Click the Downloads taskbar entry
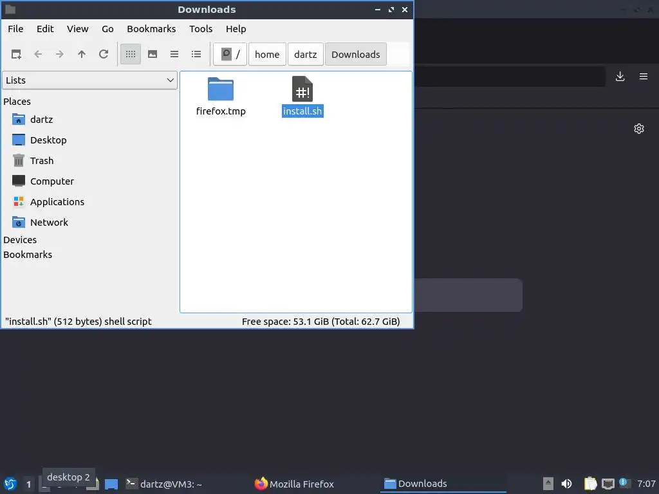659x494 pixels. (443, 484)
